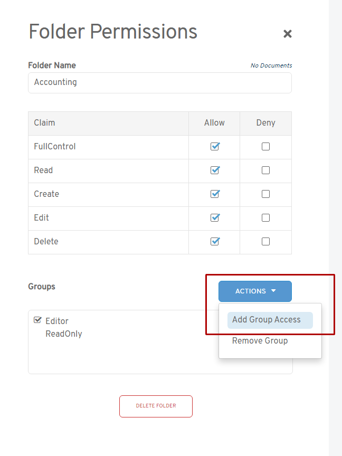Uncheck Allow for Delete claim
The height and width of the screenshot is (456, 342).
click(215, 242)
